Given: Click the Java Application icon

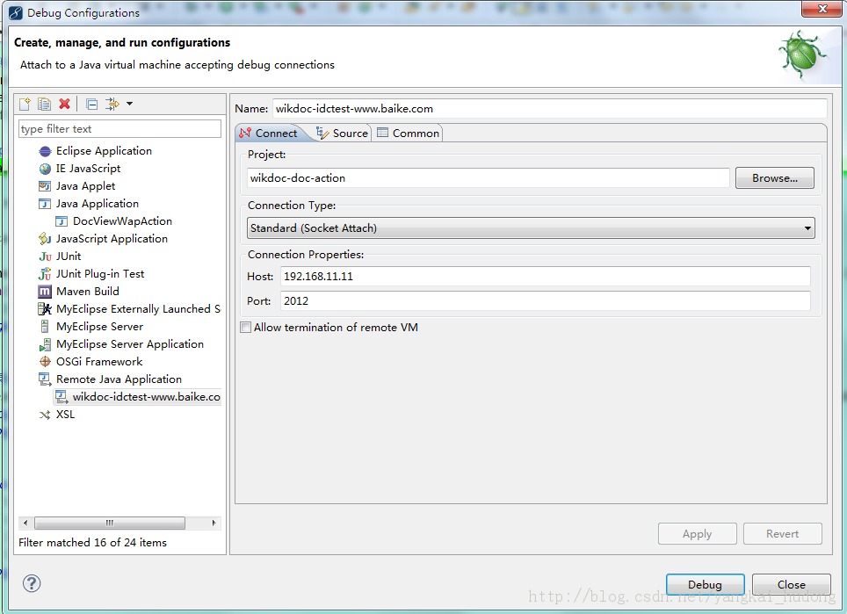Looking at the screenshot, I should click(x=46, y=204).
